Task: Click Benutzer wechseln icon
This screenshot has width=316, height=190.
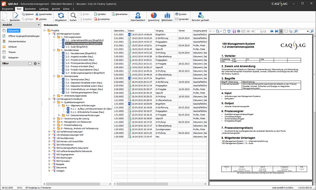Action: click(200, 15)
